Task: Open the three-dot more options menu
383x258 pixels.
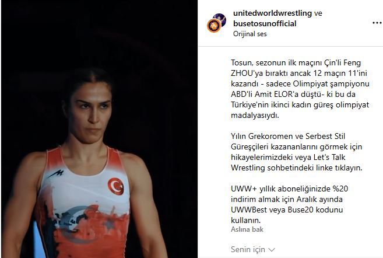Action: 377,23
